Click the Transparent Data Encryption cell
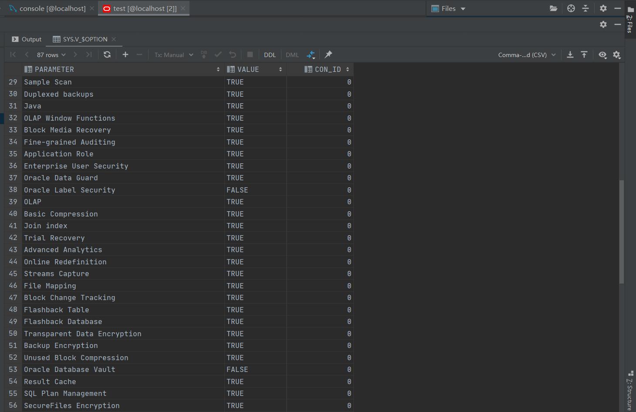Image resolution: width=636 pixels, height=412 pixels. (123, 334)
